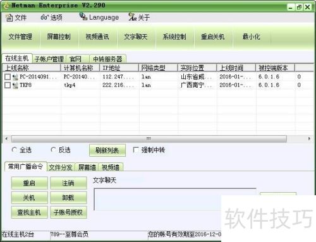Open the 选项 menu
The height and width of the screenshot is (242, 316).
52,18
